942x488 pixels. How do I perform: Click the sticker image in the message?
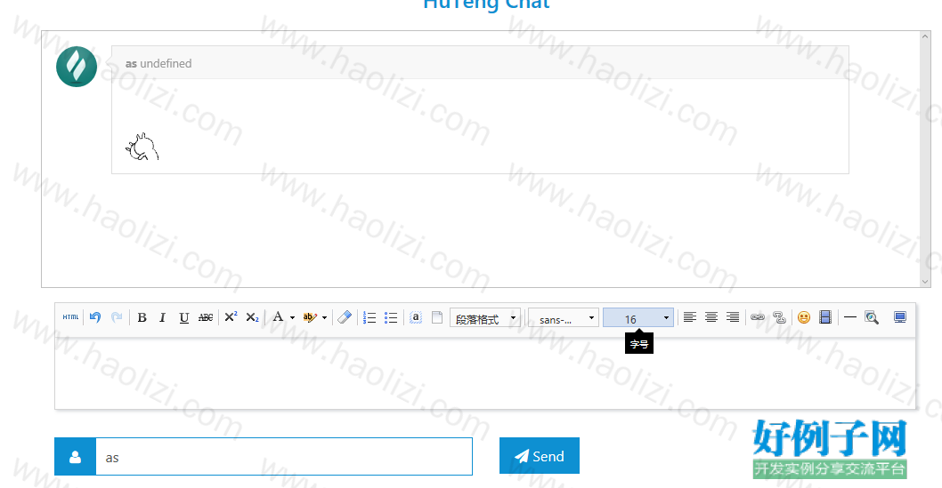pos(142,147)
